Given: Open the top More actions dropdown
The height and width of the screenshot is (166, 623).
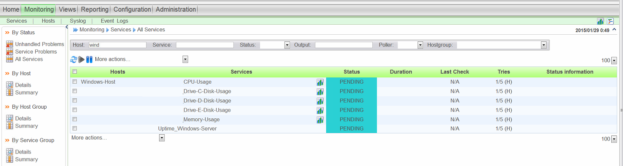Looking at the screenshot, I should pyautogui.click(x=185, y=59).
